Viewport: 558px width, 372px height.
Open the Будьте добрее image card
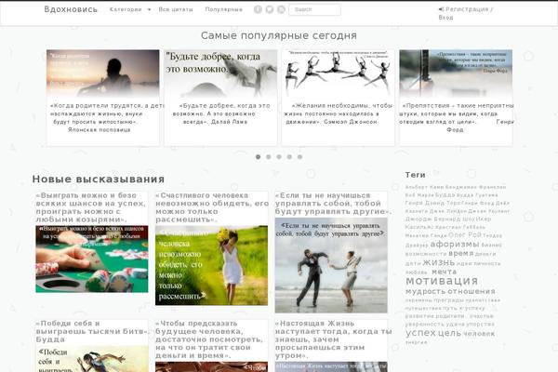pos(220,73)
